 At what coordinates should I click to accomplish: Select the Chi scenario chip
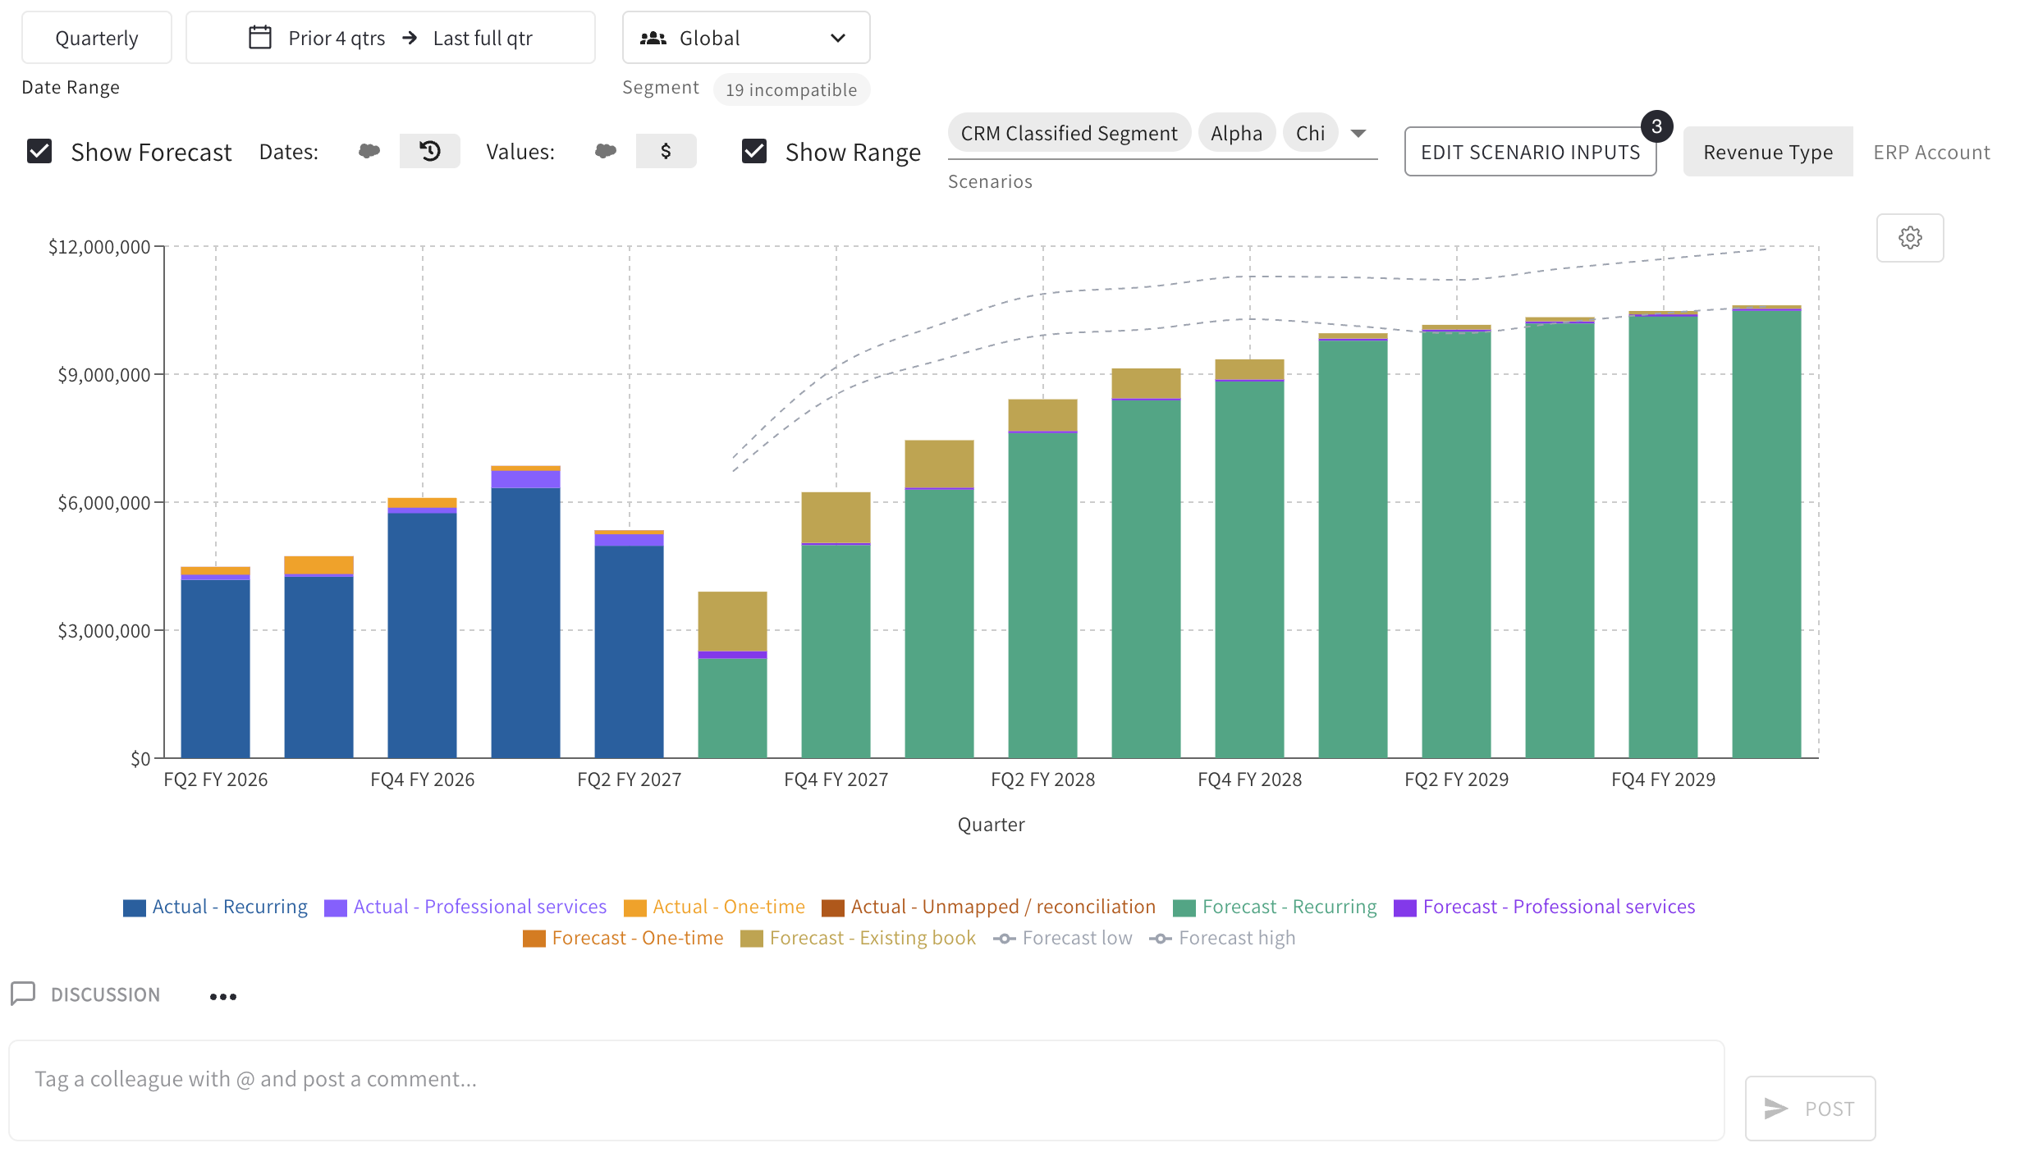click(x=1310, y=133)
